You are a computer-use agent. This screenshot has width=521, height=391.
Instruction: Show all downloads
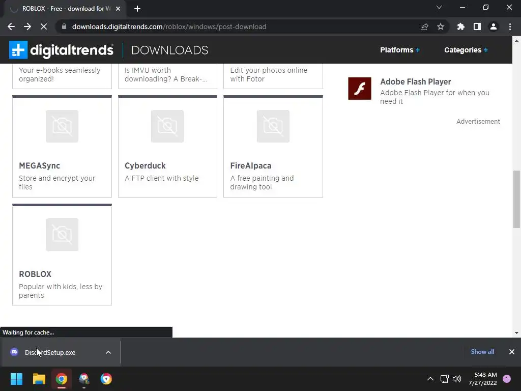pos(482,352)
